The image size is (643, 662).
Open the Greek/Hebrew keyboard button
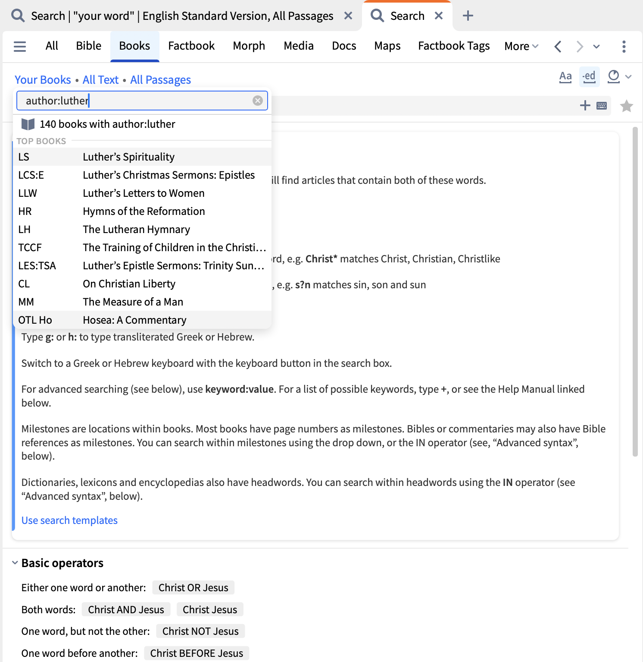(602, 106)
